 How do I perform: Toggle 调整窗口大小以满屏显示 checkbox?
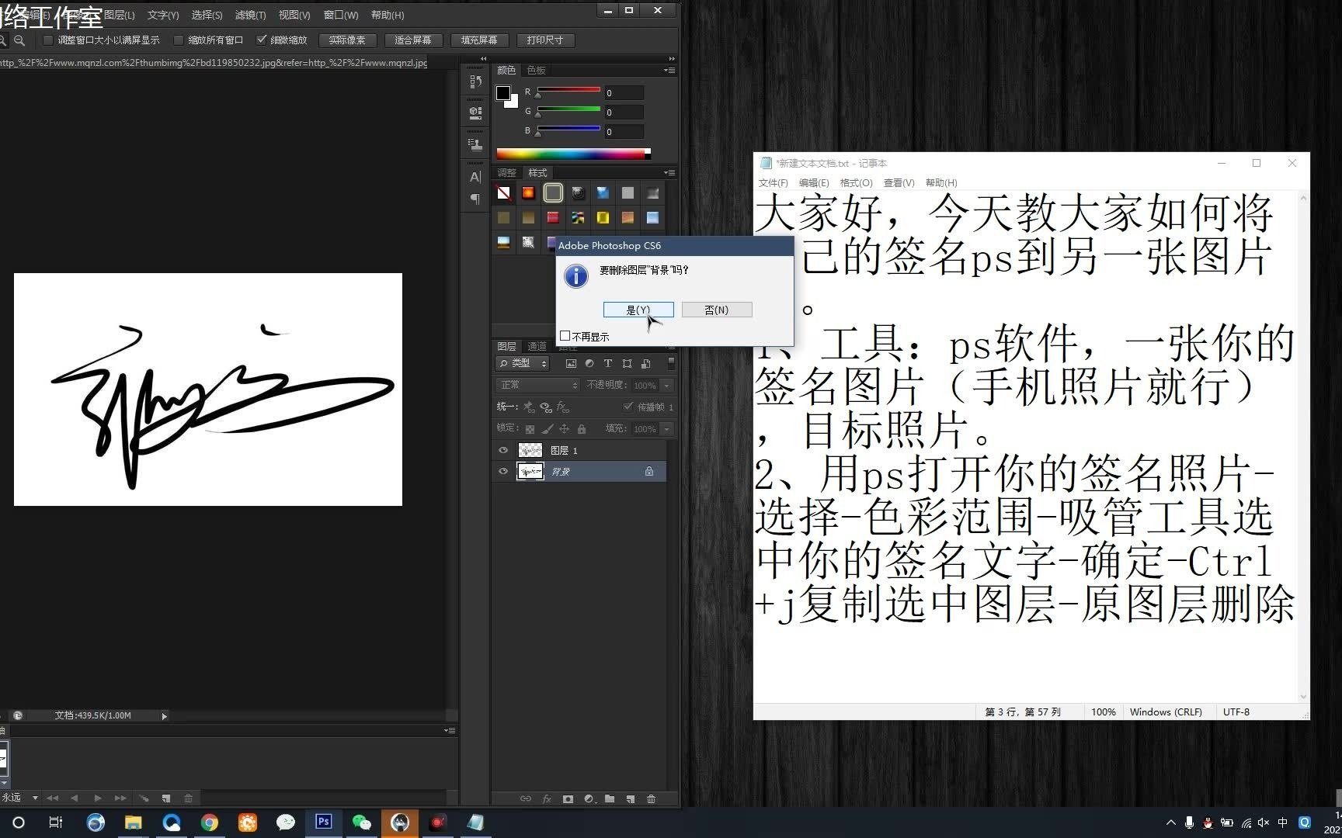tap(48, 40)
